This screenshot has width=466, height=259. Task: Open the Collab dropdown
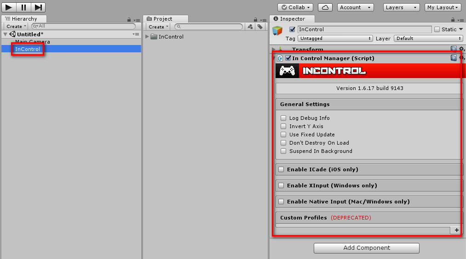point(296,7)
